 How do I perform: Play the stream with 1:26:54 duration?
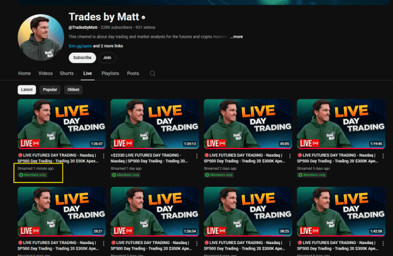[155, 211]
